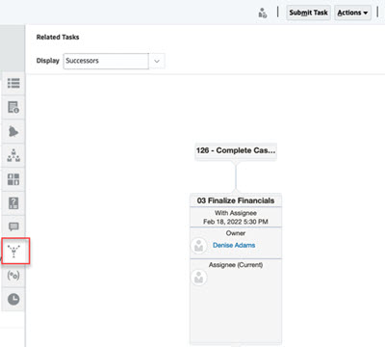The image size is (385, 347).
Task: Click the Denise Adams owner avatar
Action: point(198,246)
